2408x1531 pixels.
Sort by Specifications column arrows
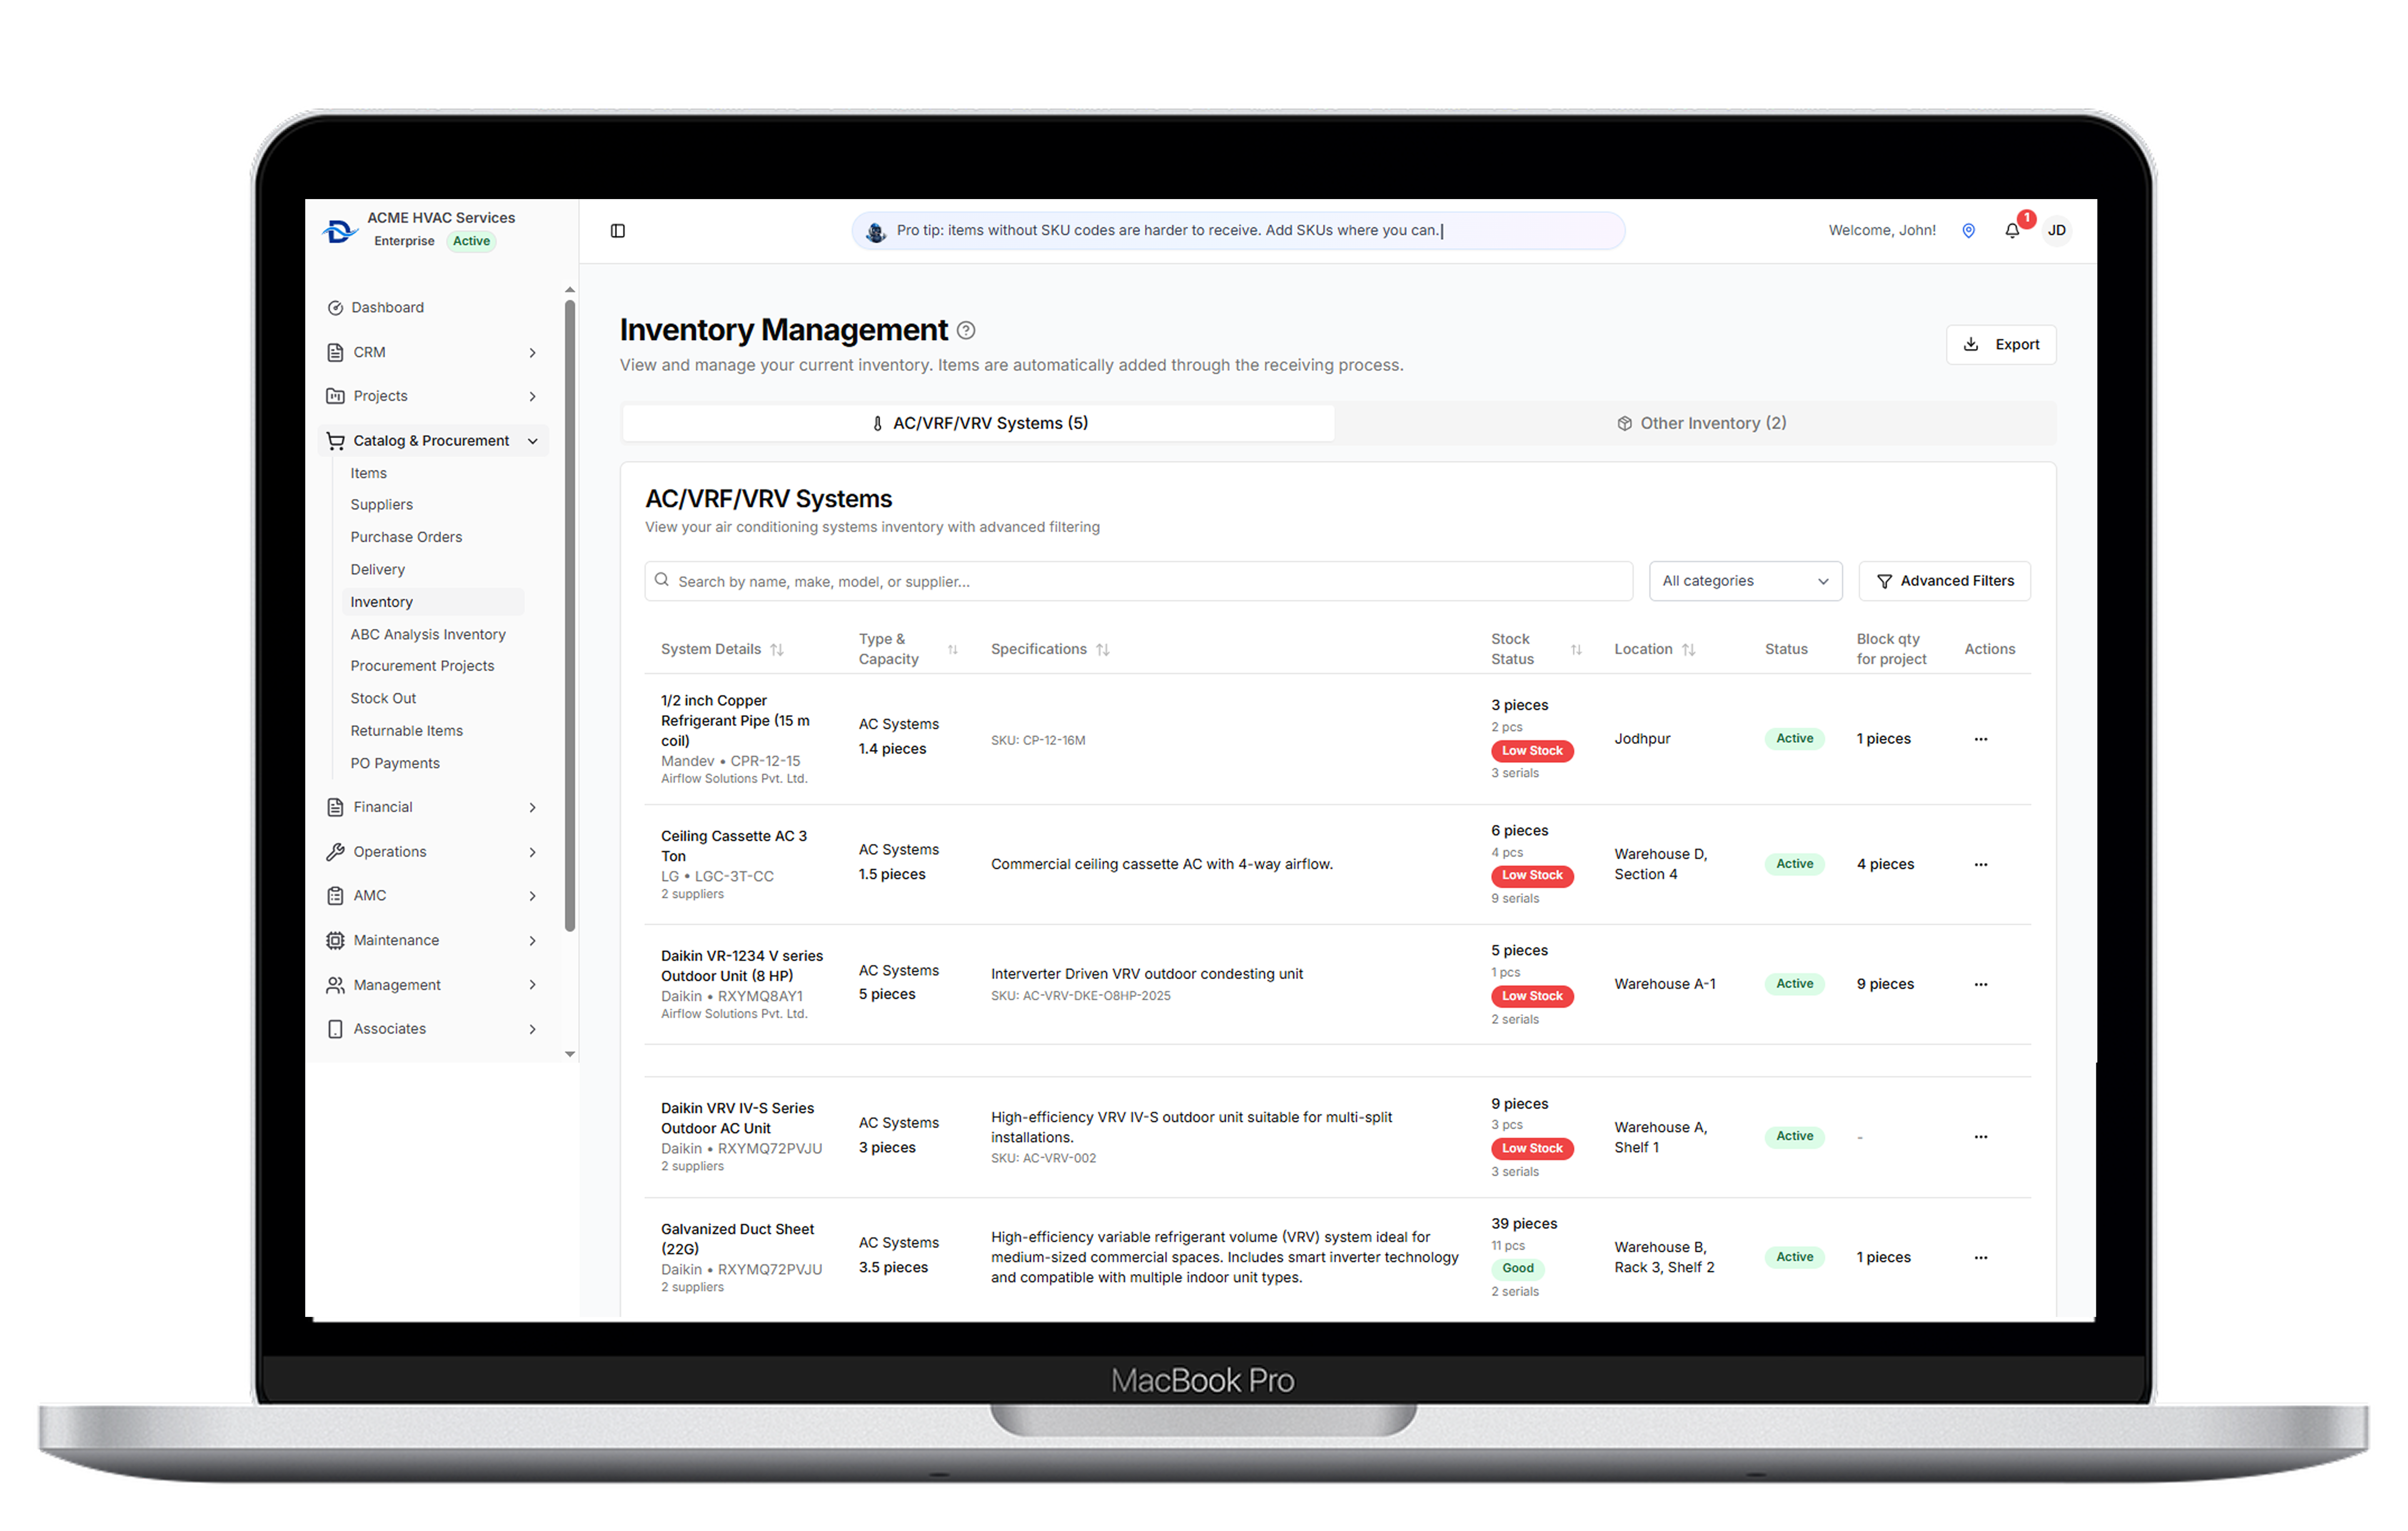(x=1103, y=650)
